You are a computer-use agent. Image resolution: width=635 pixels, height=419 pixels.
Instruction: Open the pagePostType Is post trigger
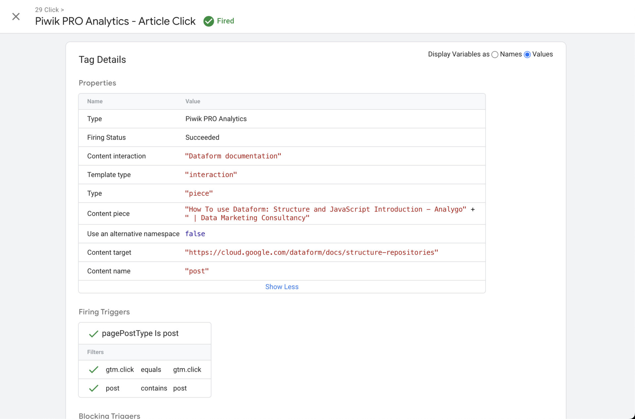[x=140, y=333]
